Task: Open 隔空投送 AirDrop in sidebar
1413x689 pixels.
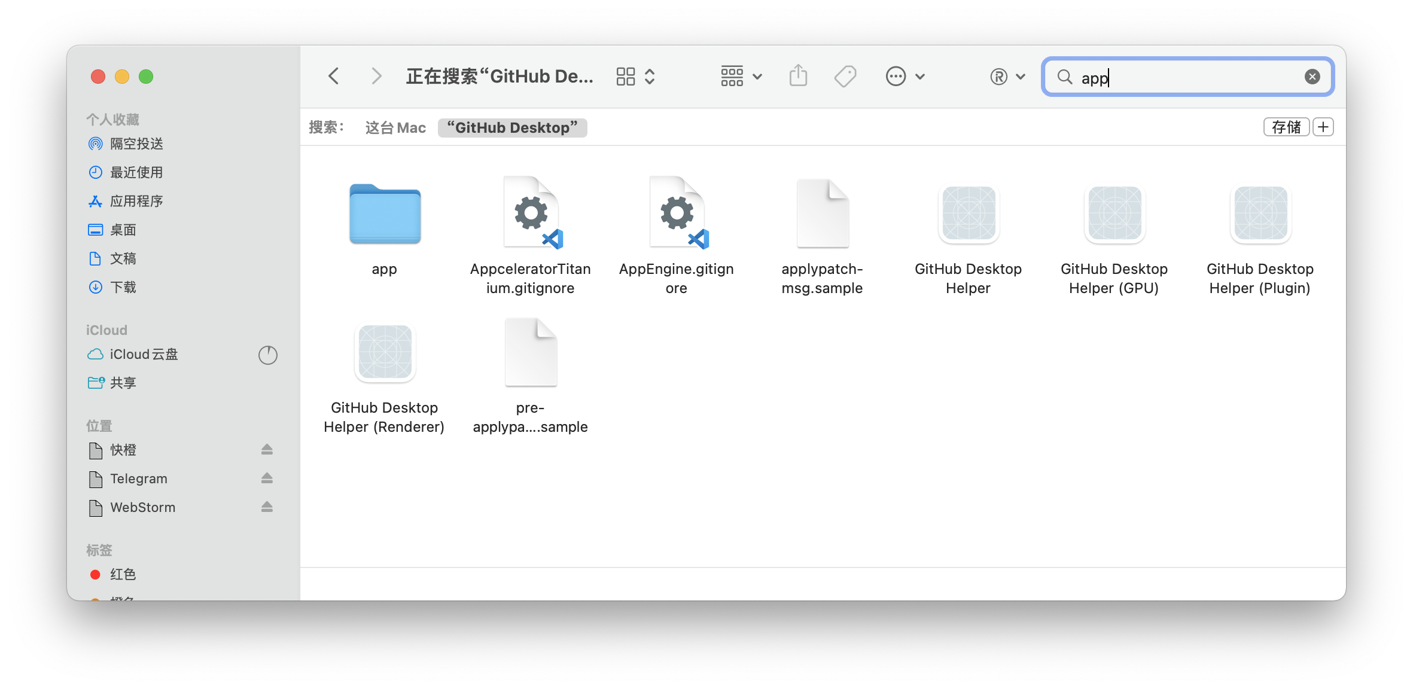Action: tap(137, 144)
